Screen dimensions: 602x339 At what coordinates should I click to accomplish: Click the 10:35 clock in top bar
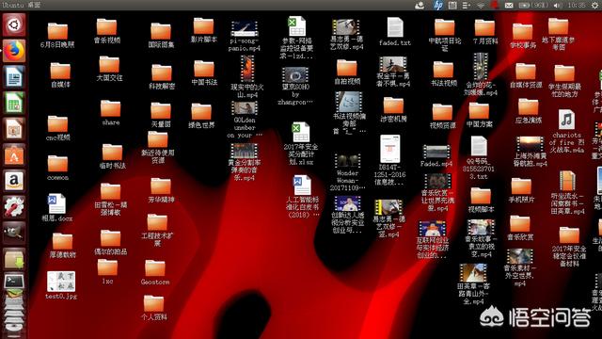(577, 6)
